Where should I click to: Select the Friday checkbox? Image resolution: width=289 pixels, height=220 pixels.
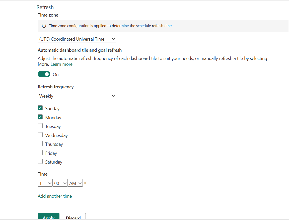point(40,153)
